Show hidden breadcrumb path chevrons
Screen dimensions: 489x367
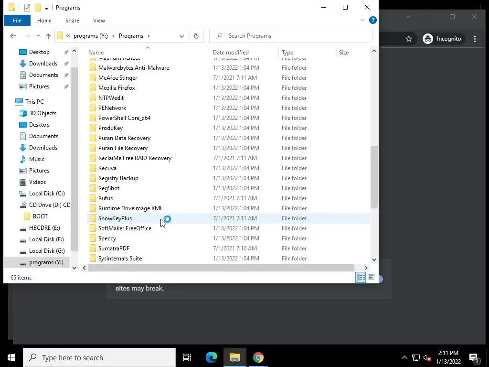tap(68, 36)
